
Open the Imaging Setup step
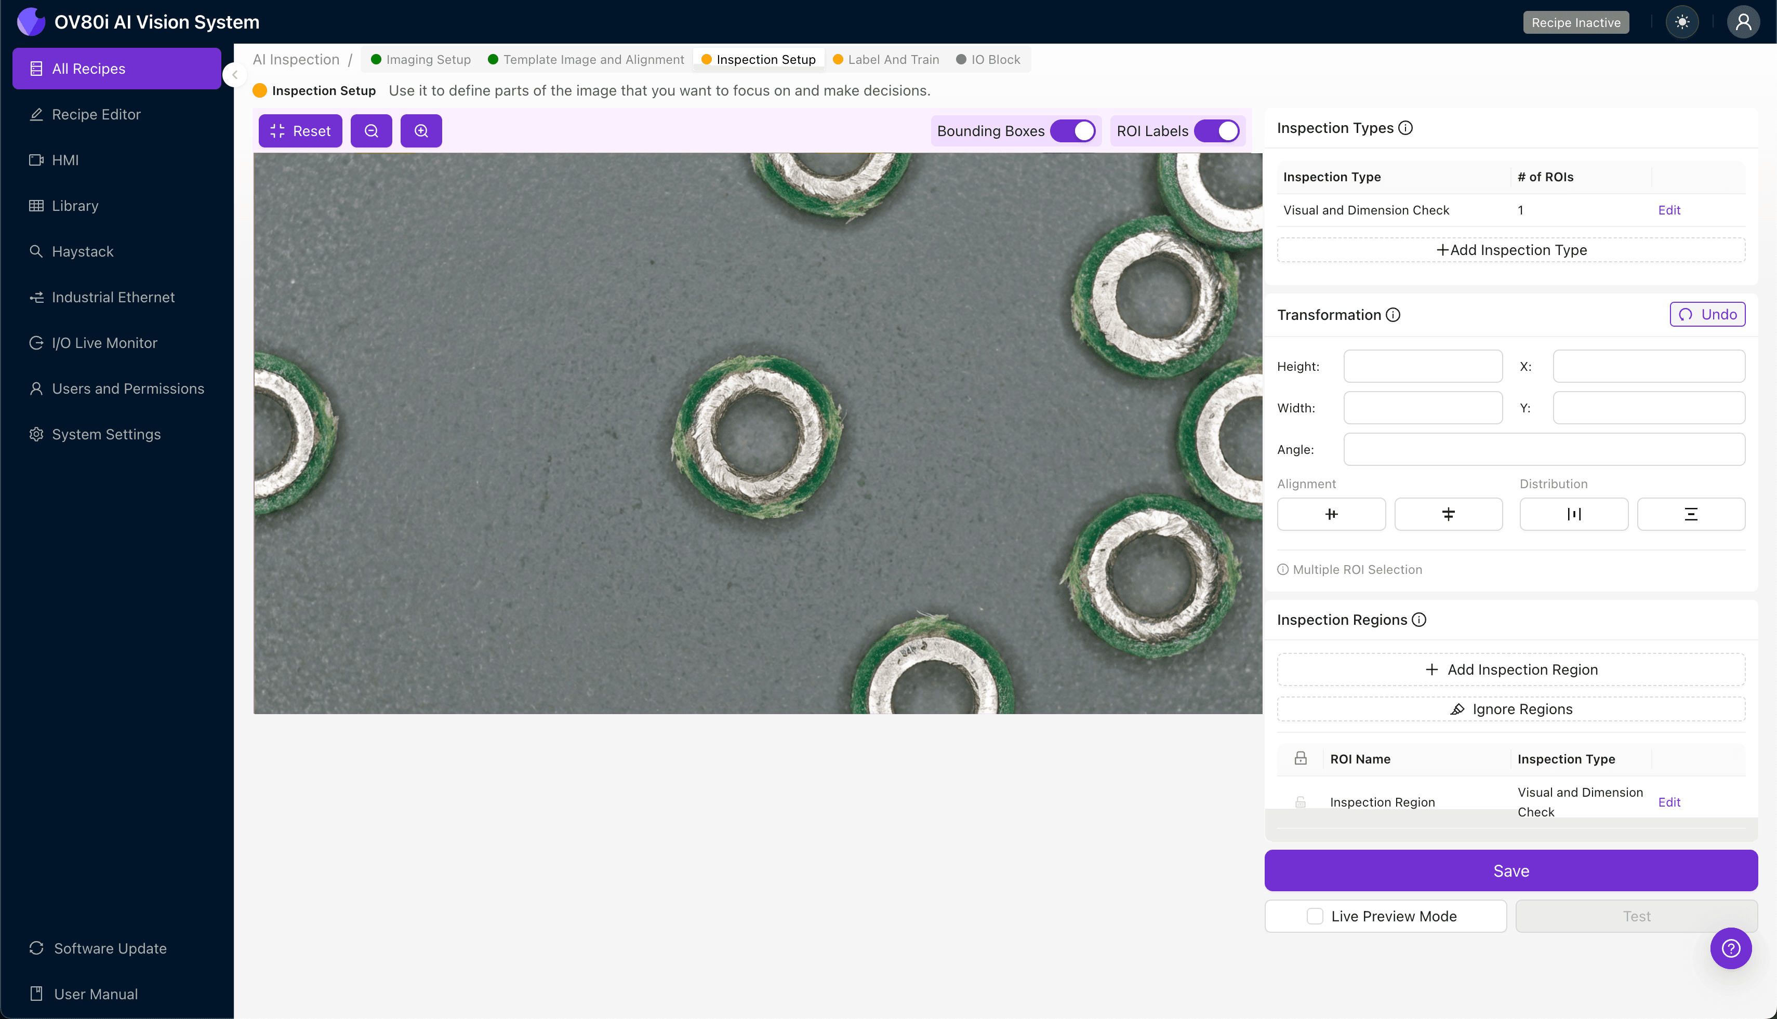(x=428, y=60)
